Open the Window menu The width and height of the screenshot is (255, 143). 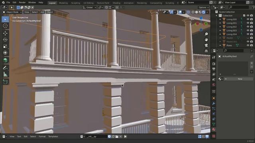coord(32,2)
